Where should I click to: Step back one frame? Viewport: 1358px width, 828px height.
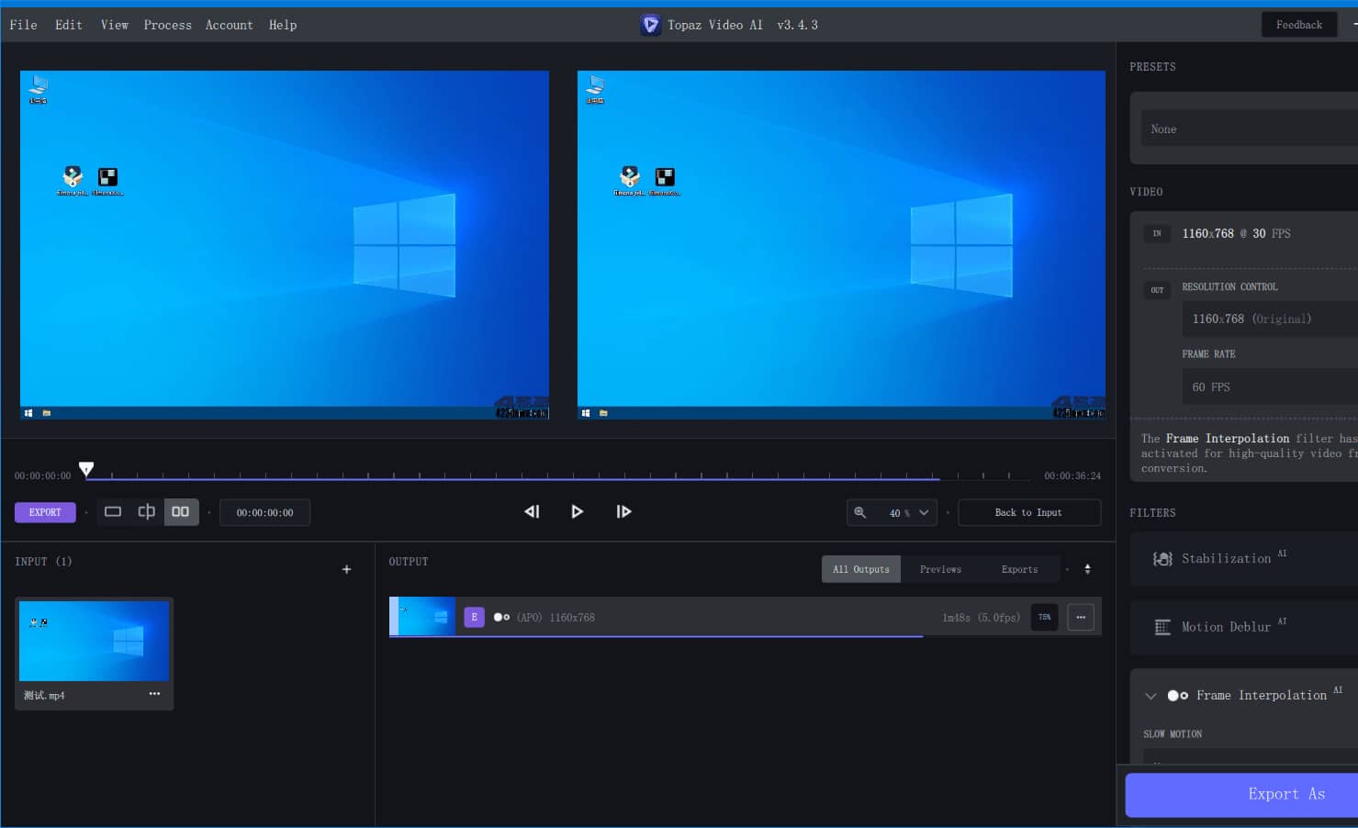click(x=532, y=512)
